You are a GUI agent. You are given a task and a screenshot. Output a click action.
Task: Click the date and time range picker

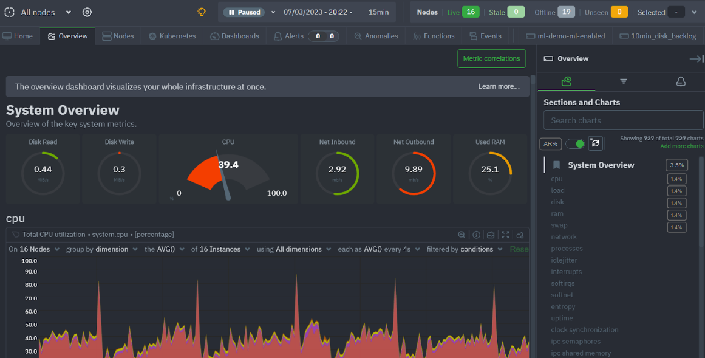click(336, 12)
